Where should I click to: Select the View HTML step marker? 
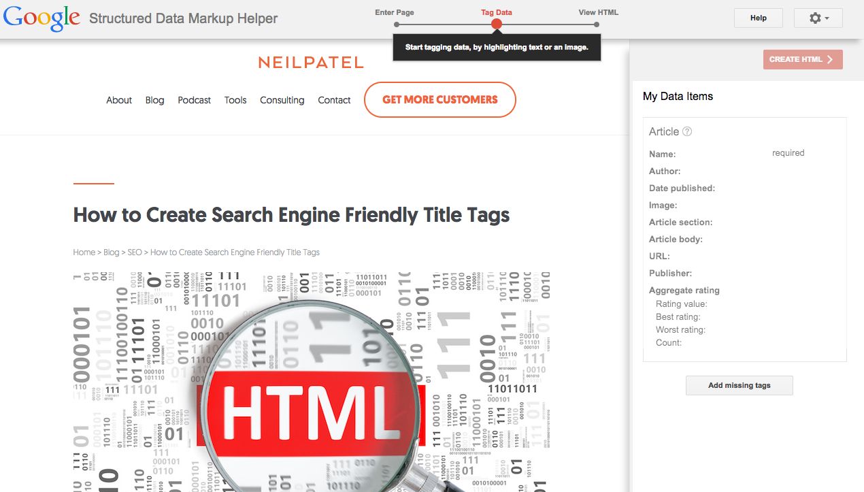[597, 24]
